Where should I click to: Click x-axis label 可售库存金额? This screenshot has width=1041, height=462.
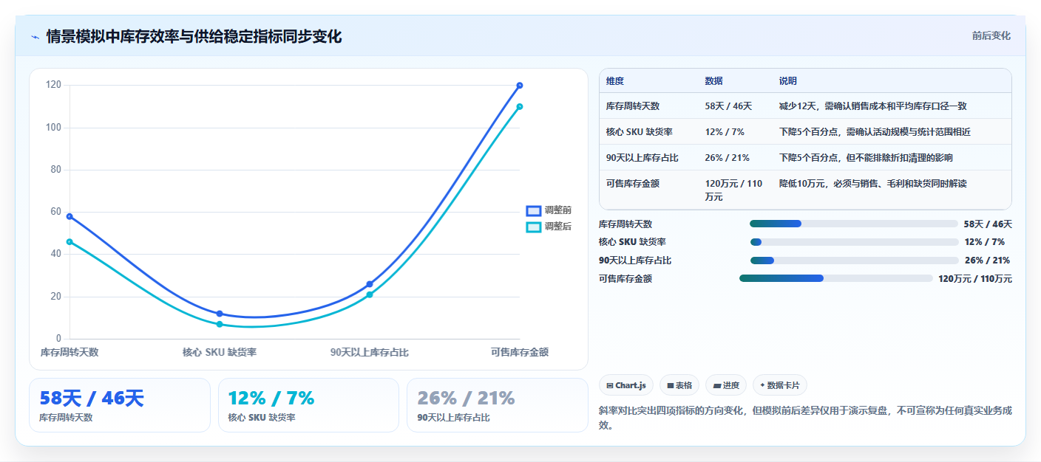tap(520, 352)
